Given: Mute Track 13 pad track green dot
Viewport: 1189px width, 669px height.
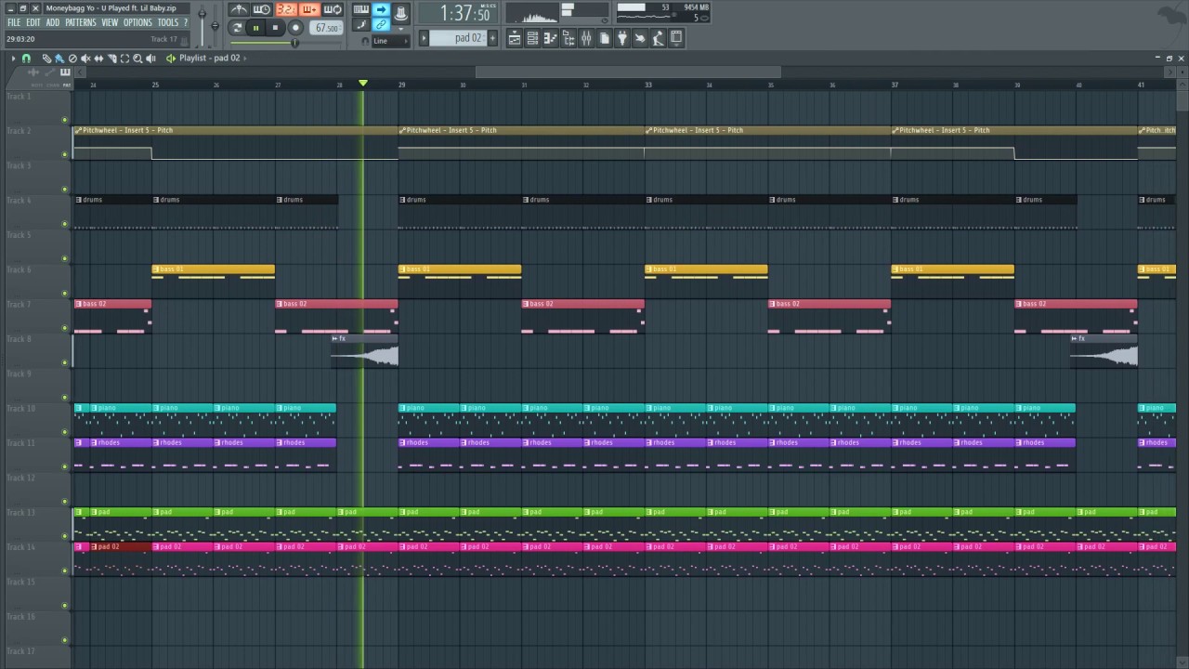Looking at the screenshot, I should coord(64,535).
